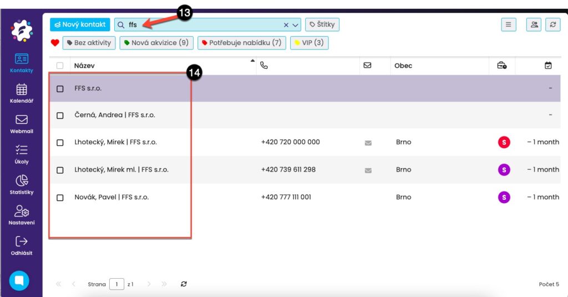Click the phone column header icon

263,66
